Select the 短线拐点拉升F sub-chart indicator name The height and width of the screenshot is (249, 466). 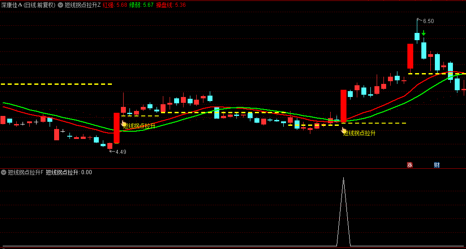(x=26, y=172)
